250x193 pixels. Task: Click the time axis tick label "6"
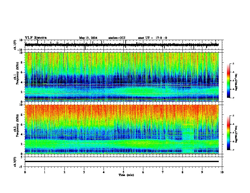pos(143,172)
